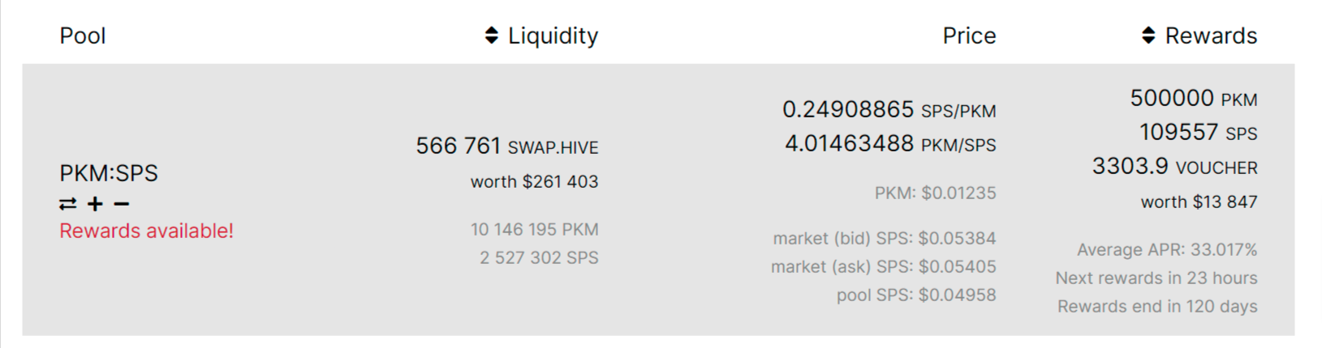Screen dimensions: 1322x348
Task: Click the 3303.9 VOUCHER reward amount
Action: (1174, 167)
